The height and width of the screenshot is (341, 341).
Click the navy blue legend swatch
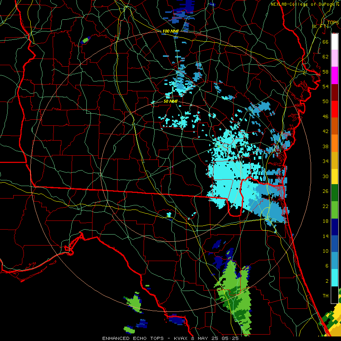[x=335, y=227]
